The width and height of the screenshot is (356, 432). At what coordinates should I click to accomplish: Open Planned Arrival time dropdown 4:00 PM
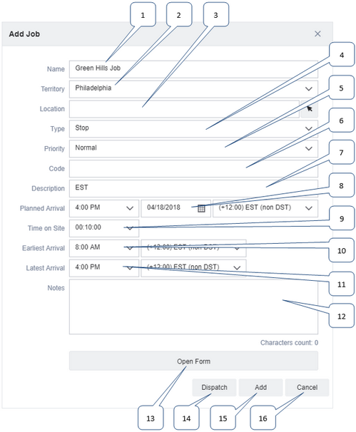[x=104, y=208]
